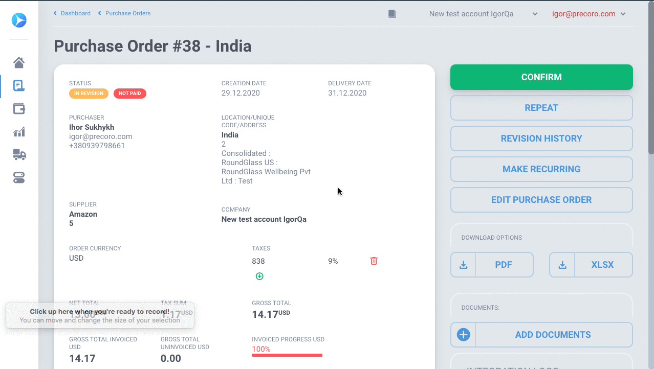Expand the New test account IgorQa dropdown
This screenshot has width=654, height=369.
(484, 14)
